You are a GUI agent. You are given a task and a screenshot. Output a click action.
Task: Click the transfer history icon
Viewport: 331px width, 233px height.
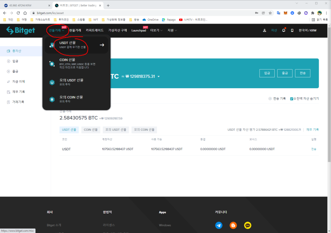270,98
